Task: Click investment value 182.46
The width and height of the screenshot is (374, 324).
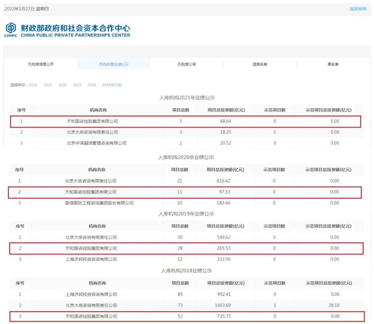Action: [223, 203]
